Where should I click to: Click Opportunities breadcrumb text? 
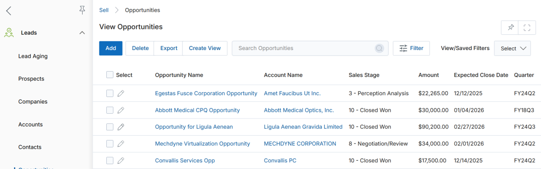(142, 10)
